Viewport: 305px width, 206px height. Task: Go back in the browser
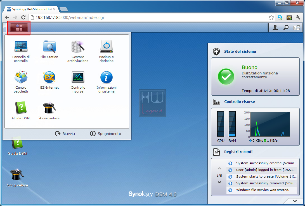click(7, 18)
